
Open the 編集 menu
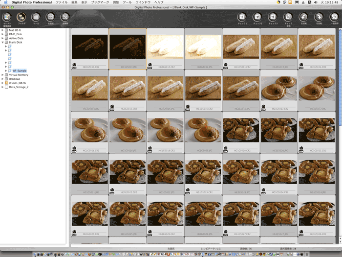point(74,2)
